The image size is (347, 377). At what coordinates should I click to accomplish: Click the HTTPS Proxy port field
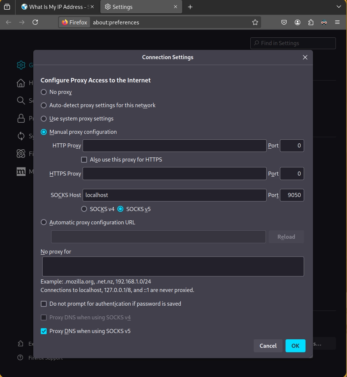(292, 174)
